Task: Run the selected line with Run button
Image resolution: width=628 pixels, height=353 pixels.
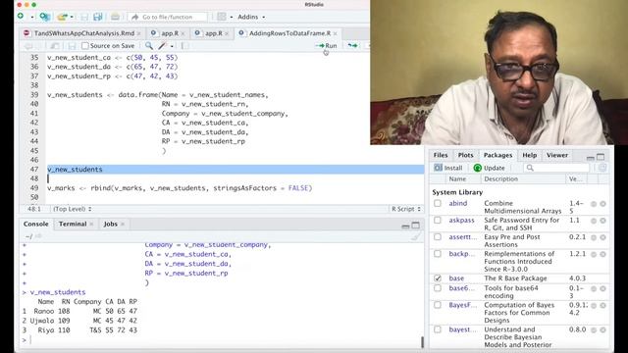Action: coord(327,46)
